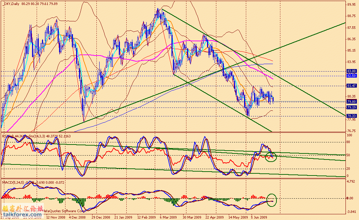Viewport: 359px width, 220px height.
Task: Click the 12 Nov 2008 date label
Action: pyautogui.click(x=56, y=217)
